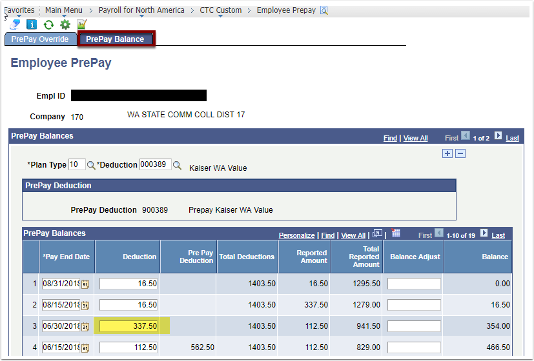Click highlighted Deduction field 337.50
Viewport: 534px width, 361px height.
click(128, 326)
